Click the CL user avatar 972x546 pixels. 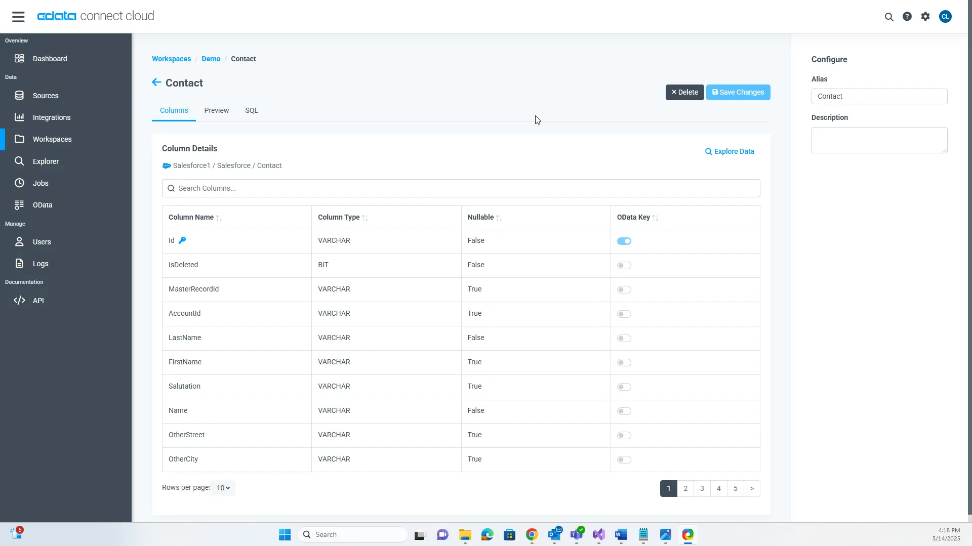[x=945, y=17]
